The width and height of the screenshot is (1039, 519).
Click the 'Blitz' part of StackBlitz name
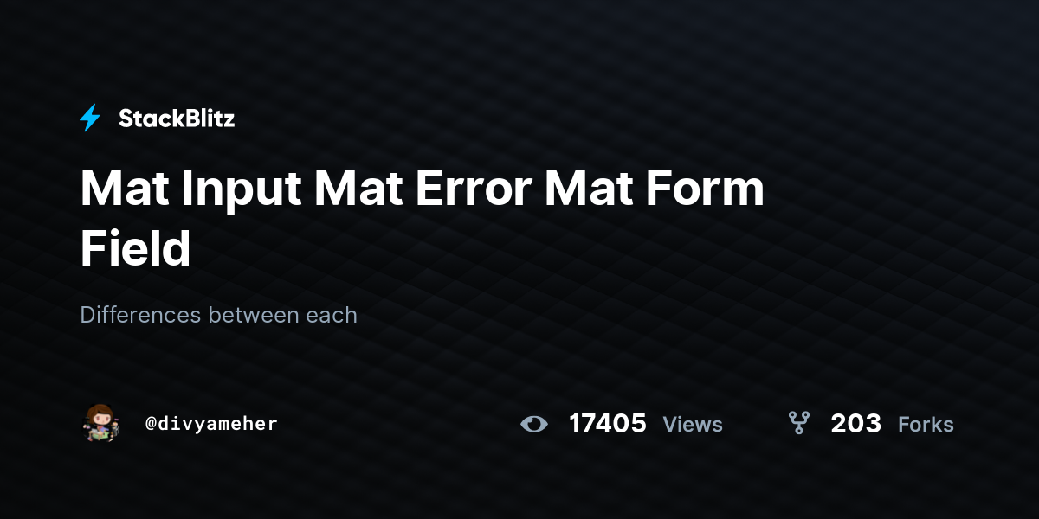pos(207,119)
